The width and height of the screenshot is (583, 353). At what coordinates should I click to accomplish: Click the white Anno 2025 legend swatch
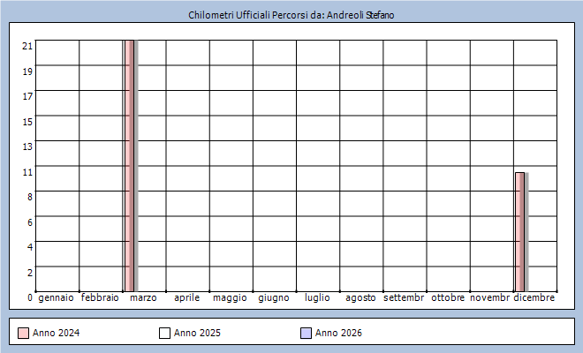pos(164,333)
